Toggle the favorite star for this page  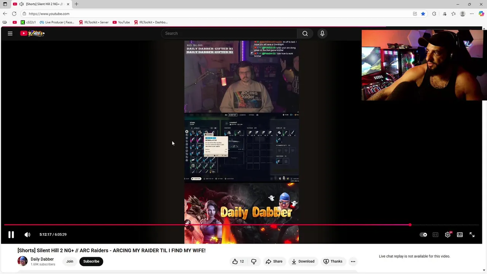423,14
